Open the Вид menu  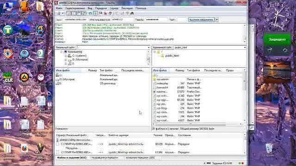click(90, 8)
